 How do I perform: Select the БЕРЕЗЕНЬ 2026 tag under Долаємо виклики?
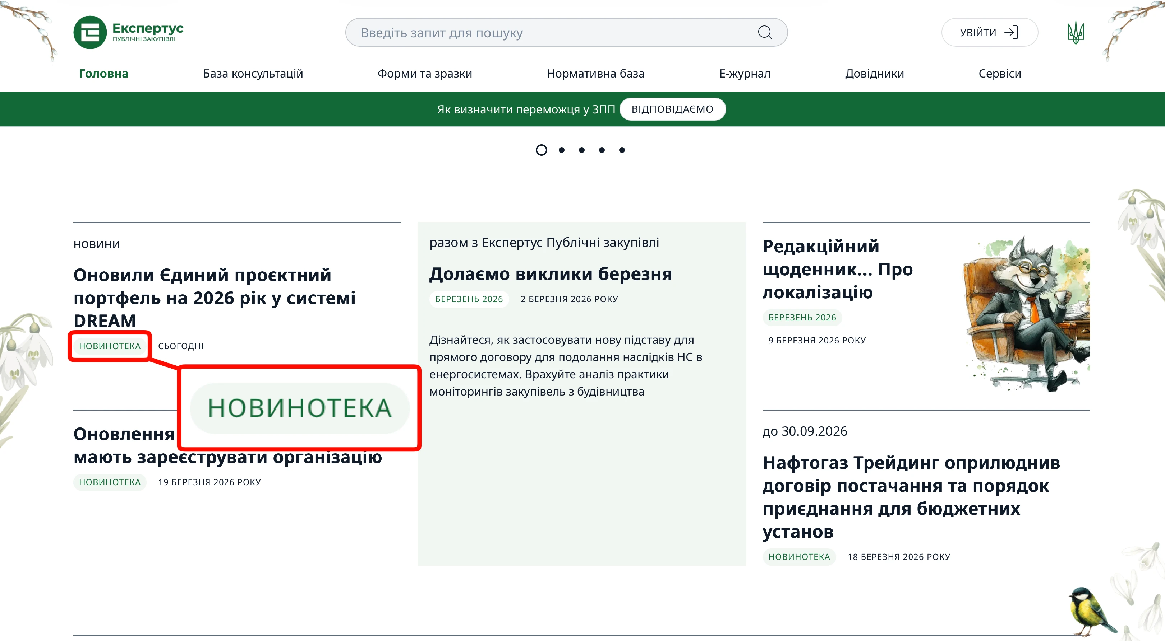[x=469, y=299]
